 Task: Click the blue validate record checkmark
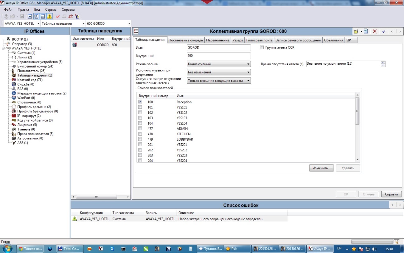tap(384, 32)
